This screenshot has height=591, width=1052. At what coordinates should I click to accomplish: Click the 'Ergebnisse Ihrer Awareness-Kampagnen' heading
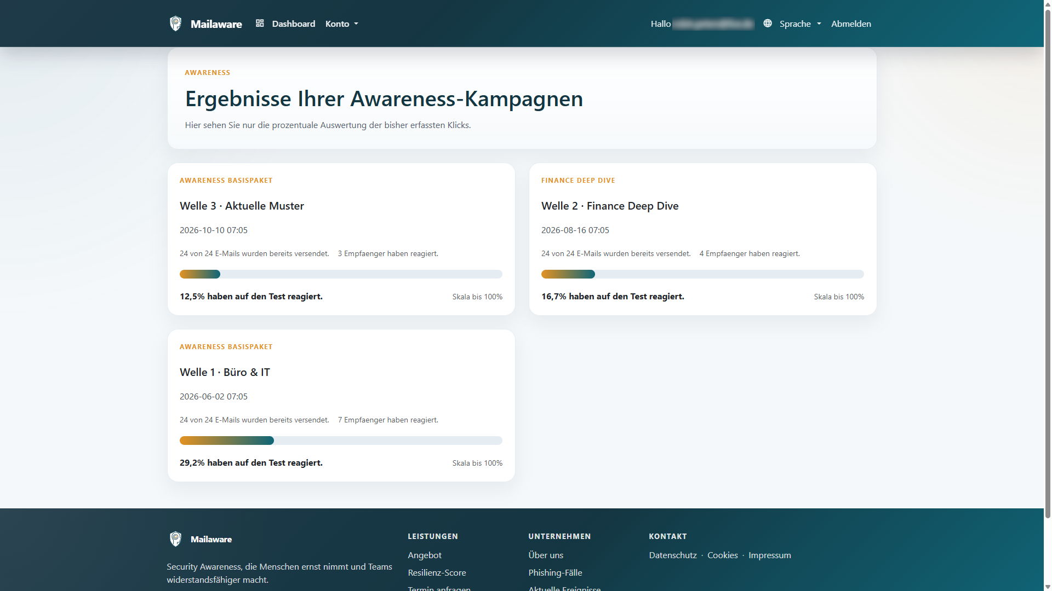click(384, 99)
